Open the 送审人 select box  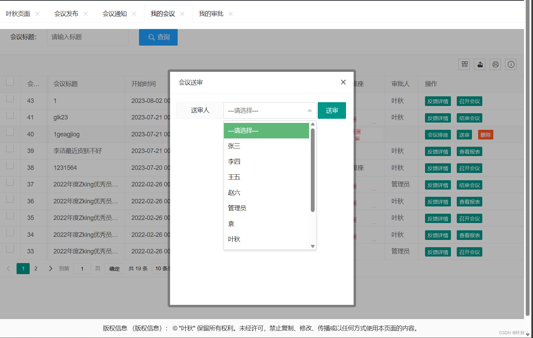[270, 110]
